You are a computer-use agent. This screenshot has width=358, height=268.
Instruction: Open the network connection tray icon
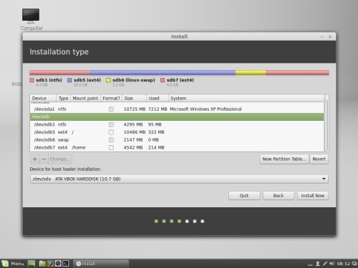click(x=325, y=264)
